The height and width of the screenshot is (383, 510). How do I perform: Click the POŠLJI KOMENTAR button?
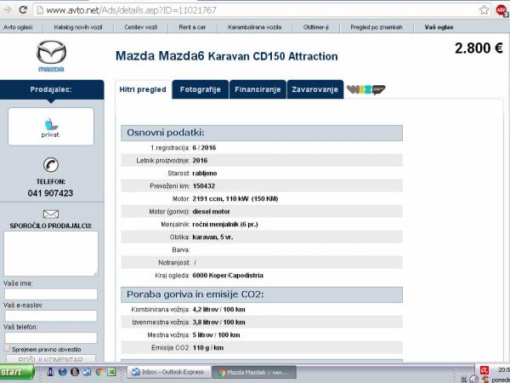coord(51,359)
